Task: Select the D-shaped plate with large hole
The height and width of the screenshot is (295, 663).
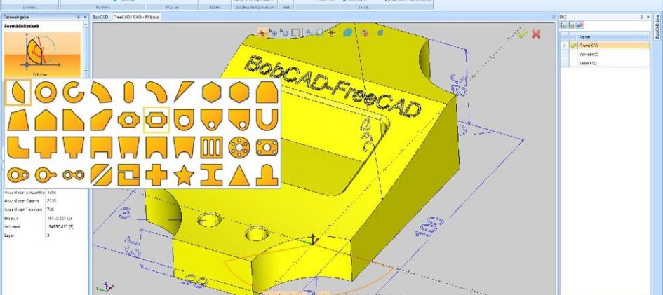Action: point(184,120)
